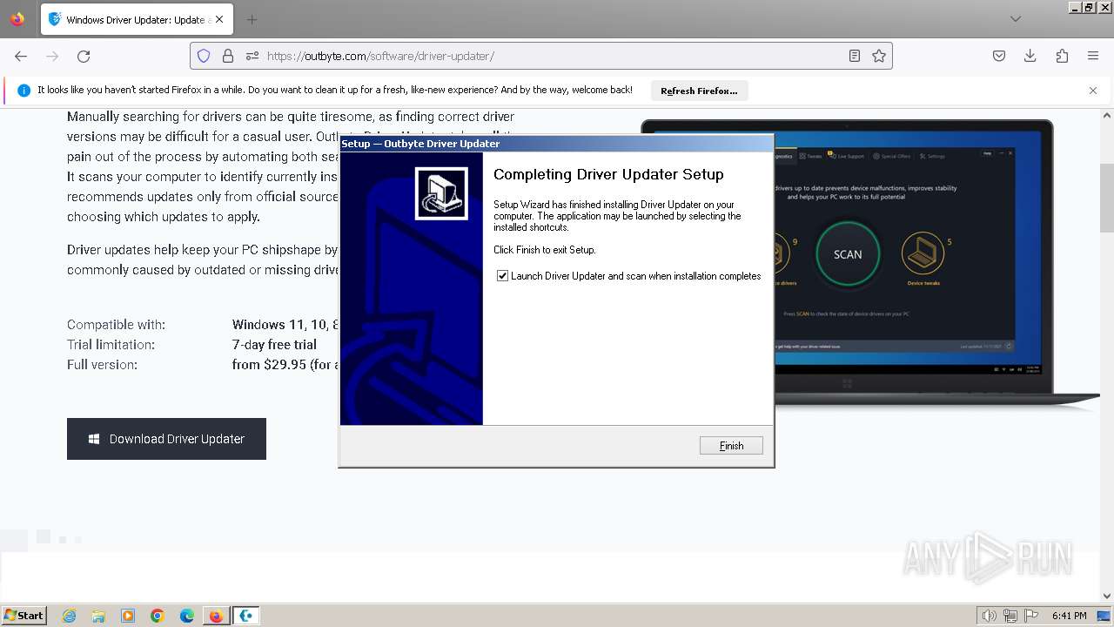Reload the current page

click(x=84, y=56)
